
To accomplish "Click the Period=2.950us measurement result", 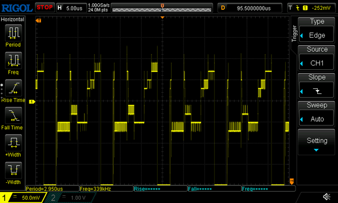I will click(x=44, y=189).
